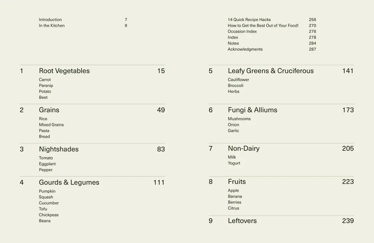Select the Yogurt sub-entry

click(x=234, y=163)
